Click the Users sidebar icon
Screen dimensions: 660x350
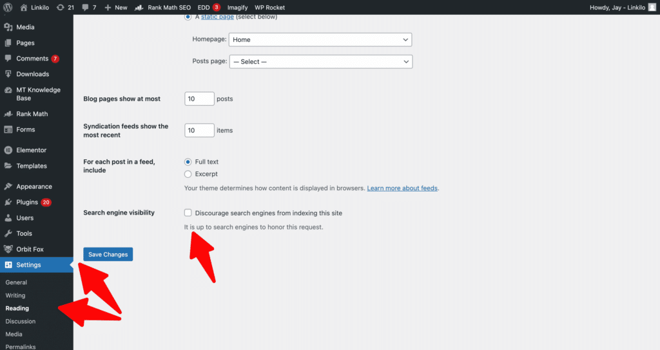click(8, 218)
